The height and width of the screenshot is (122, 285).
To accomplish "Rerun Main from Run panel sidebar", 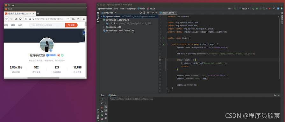I will pos(102,100).
